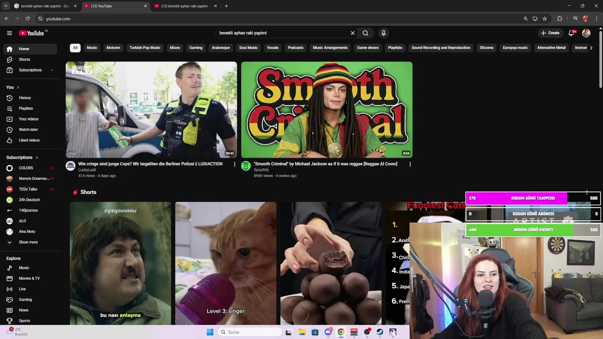603x339 pixels.
Task: Click the Chrome zoom magnifier icon
Action: pos(526,19)
